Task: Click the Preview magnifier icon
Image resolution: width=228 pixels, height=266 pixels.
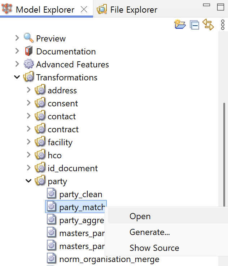Action: (28, 38)
